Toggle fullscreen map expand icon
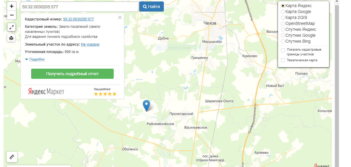Image resolution: width=351 pixels, height=167 pixels. click(11, 27)
